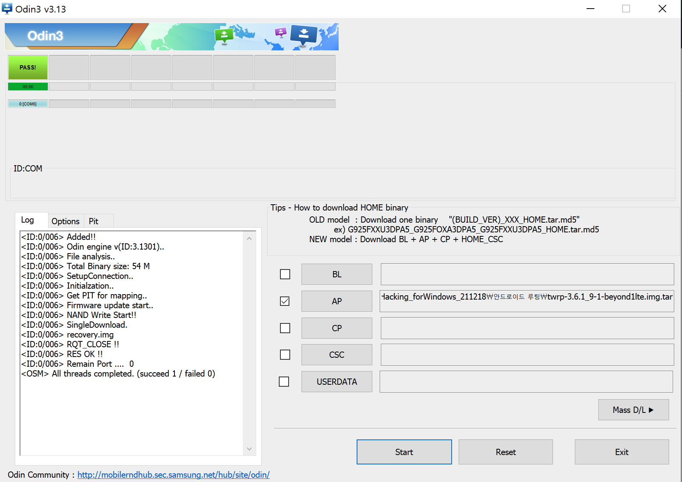The image size is (682, 482).
Task: Click the log line 'SetupConnection..'
Action: [x=77, y=276]
